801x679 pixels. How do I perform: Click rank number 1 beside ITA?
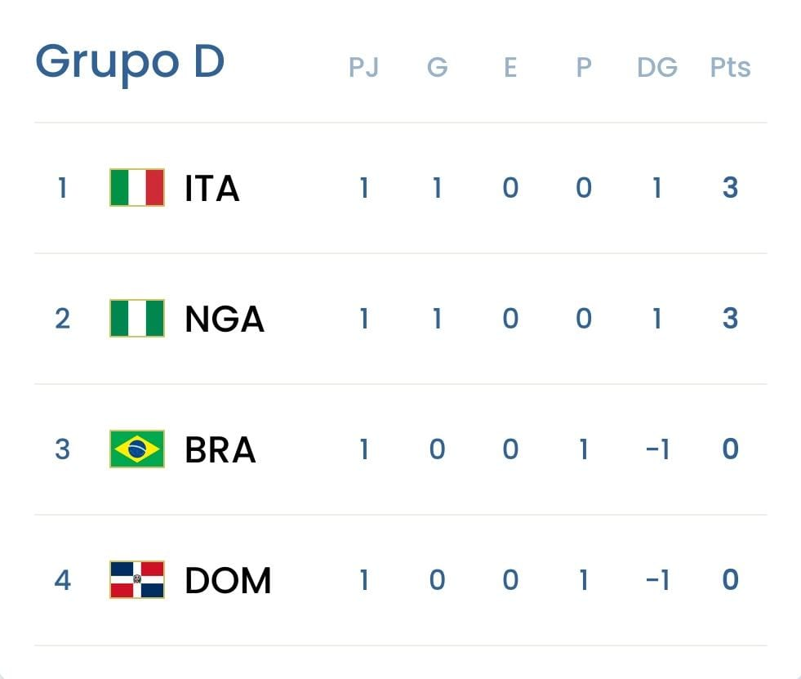62,189
